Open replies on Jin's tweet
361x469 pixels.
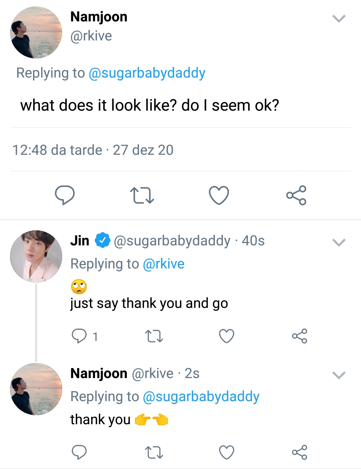pyautogui.click(x=80, y=336)
